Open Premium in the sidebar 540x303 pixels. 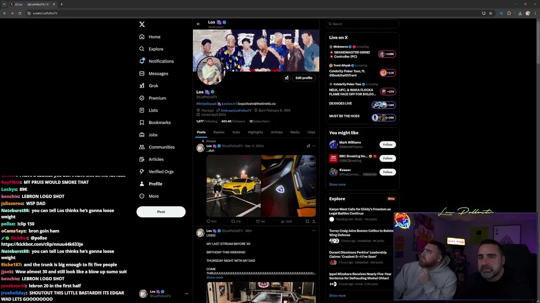tap(152, 98)
